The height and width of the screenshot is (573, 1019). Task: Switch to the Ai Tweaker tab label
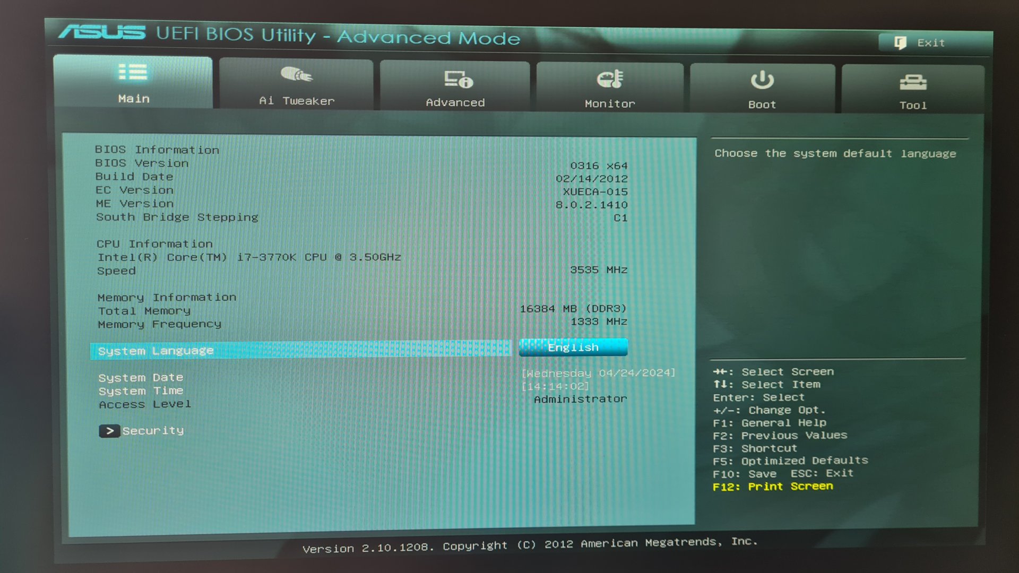point(297,101)
